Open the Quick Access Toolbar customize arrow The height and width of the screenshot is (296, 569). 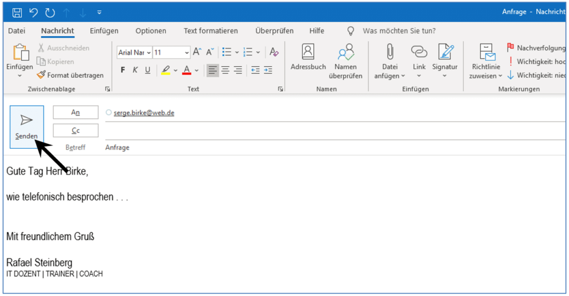pos(99,13)
